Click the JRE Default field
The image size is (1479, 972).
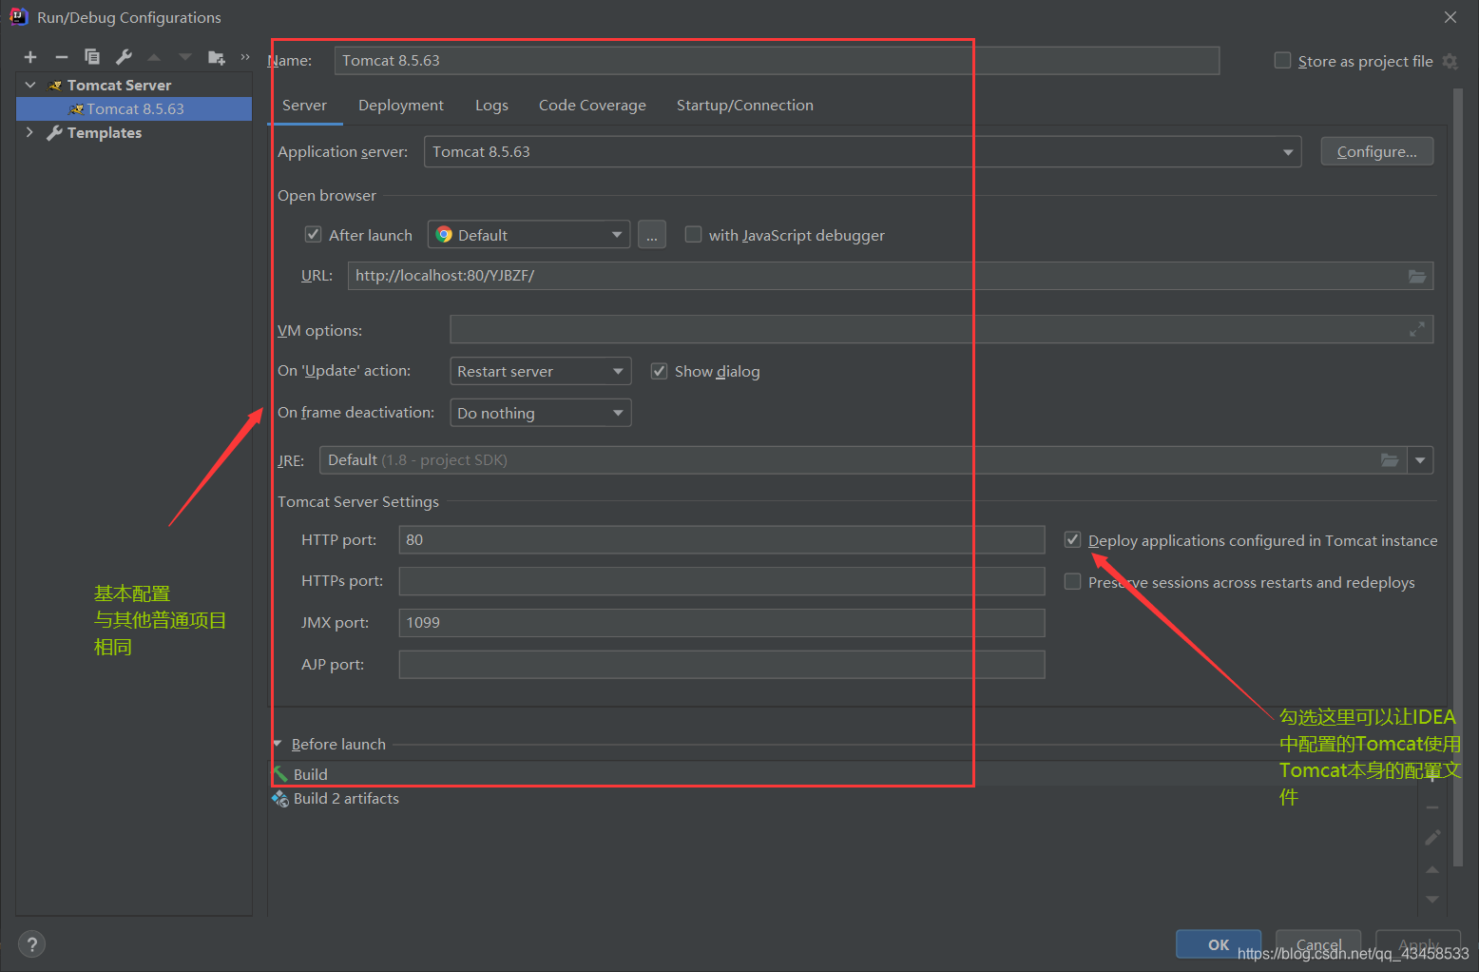coord(863,460)
